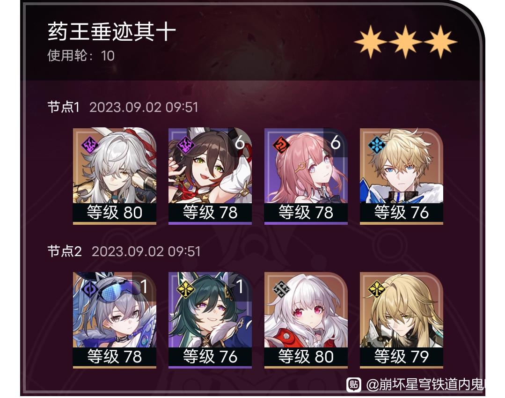Click the Ice element icon on blond level 76 character

point(376,145)
